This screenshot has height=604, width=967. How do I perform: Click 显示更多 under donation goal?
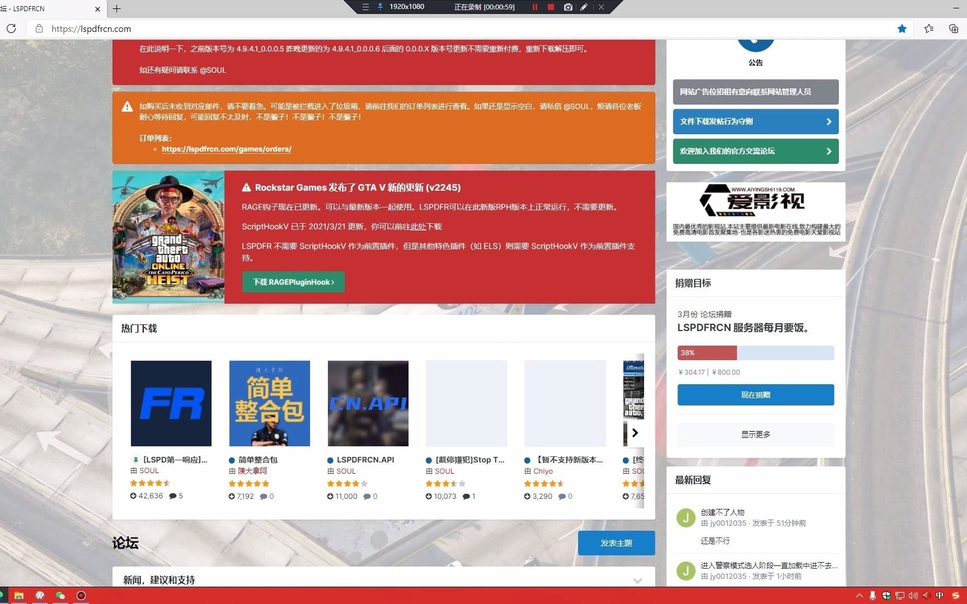point(755,435)
